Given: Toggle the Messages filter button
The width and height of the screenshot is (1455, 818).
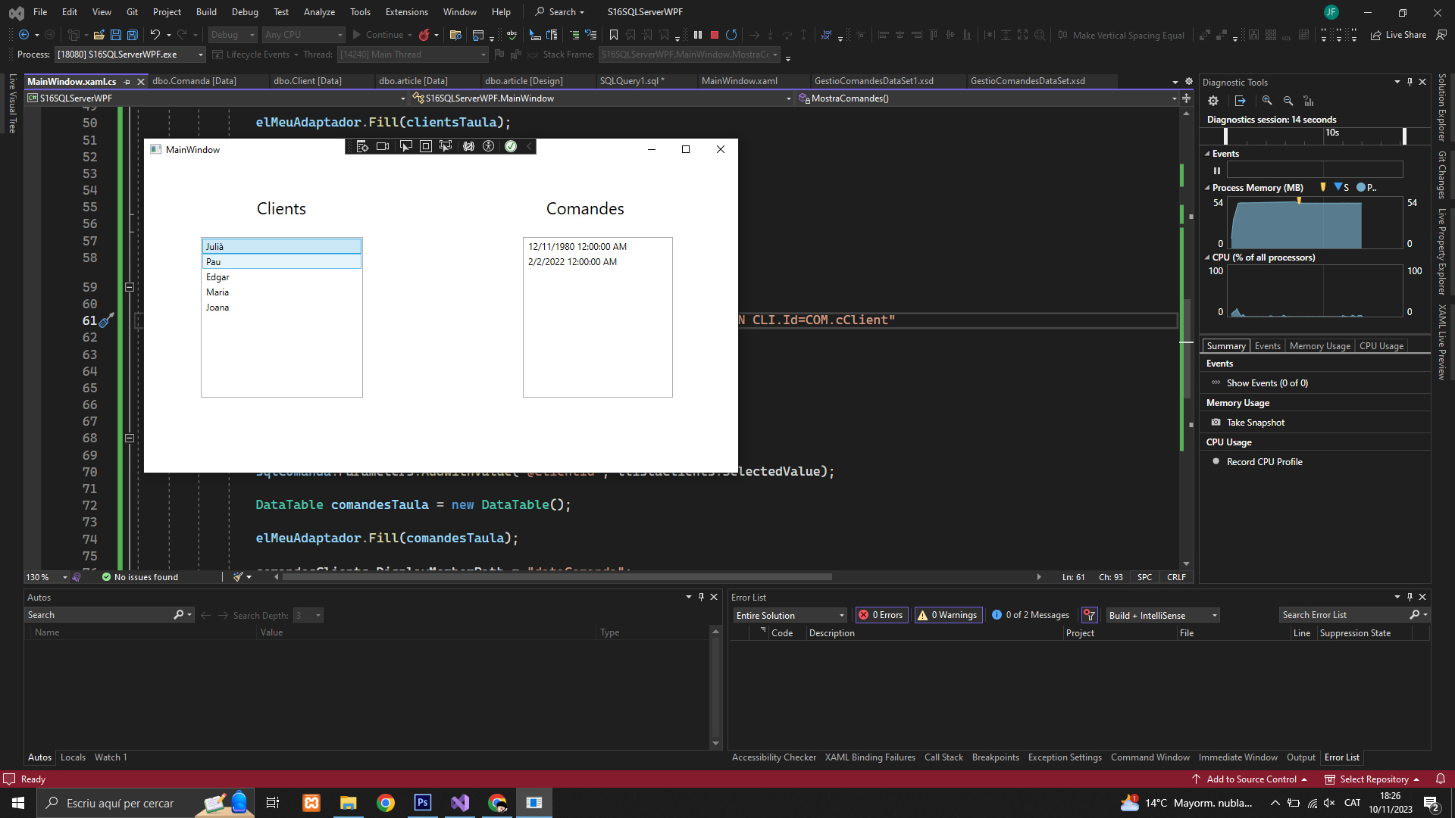Looking at the screenshot, I should pos(1031,615).
